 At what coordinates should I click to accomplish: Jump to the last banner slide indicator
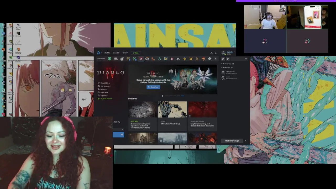[183, 96]
